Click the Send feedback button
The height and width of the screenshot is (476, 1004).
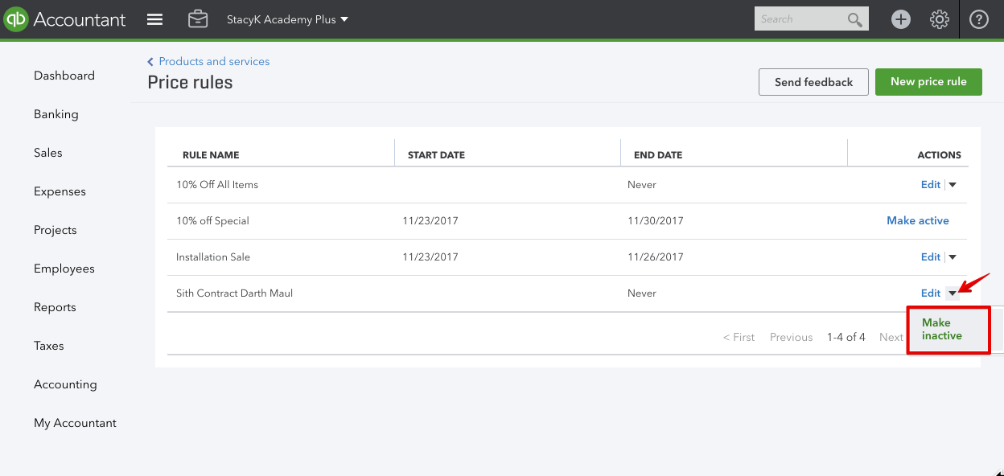pos(813,81)
